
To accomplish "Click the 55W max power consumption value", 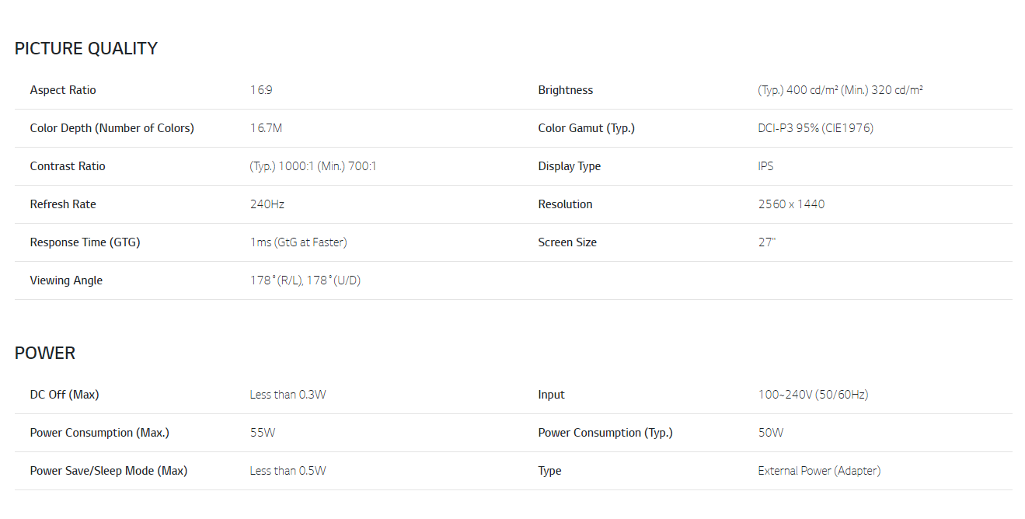I will (263, 433).
